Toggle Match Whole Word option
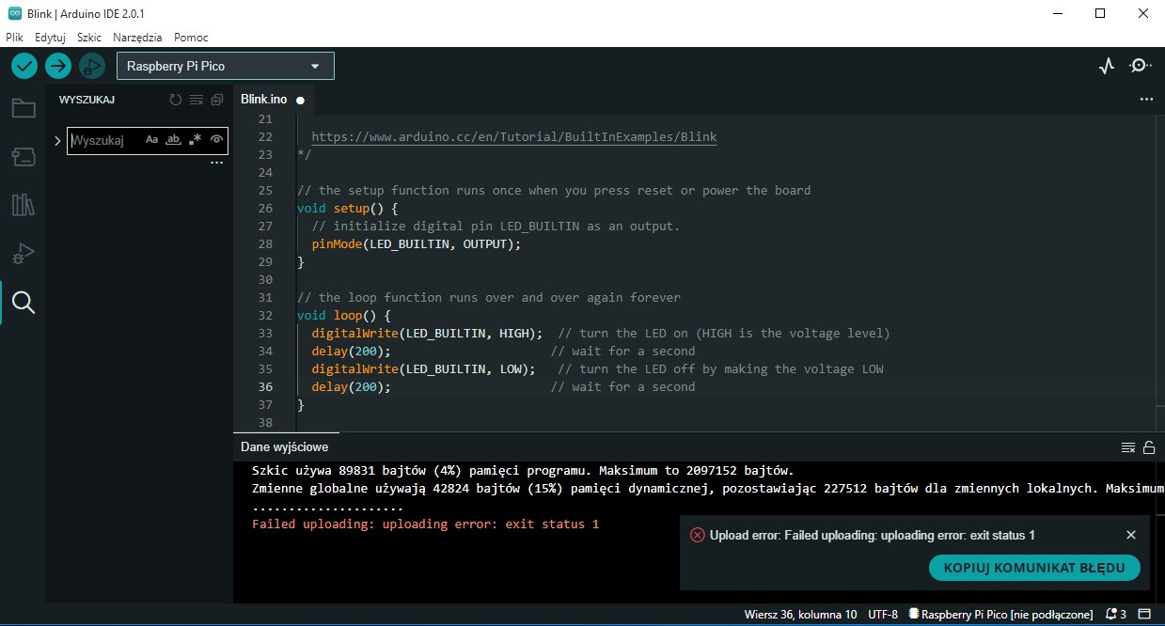This screenshot has width=1165, height=626. (173, 140)
